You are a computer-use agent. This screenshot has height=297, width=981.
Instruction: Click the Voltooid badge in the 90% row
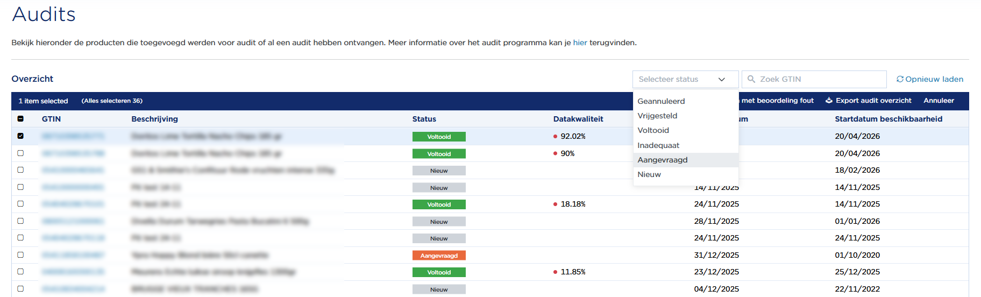point(439,154)
